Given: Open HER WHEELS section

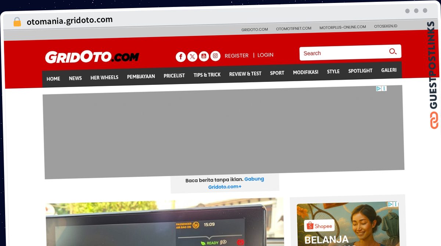Looking at the screenshot, I should (104, 77).
